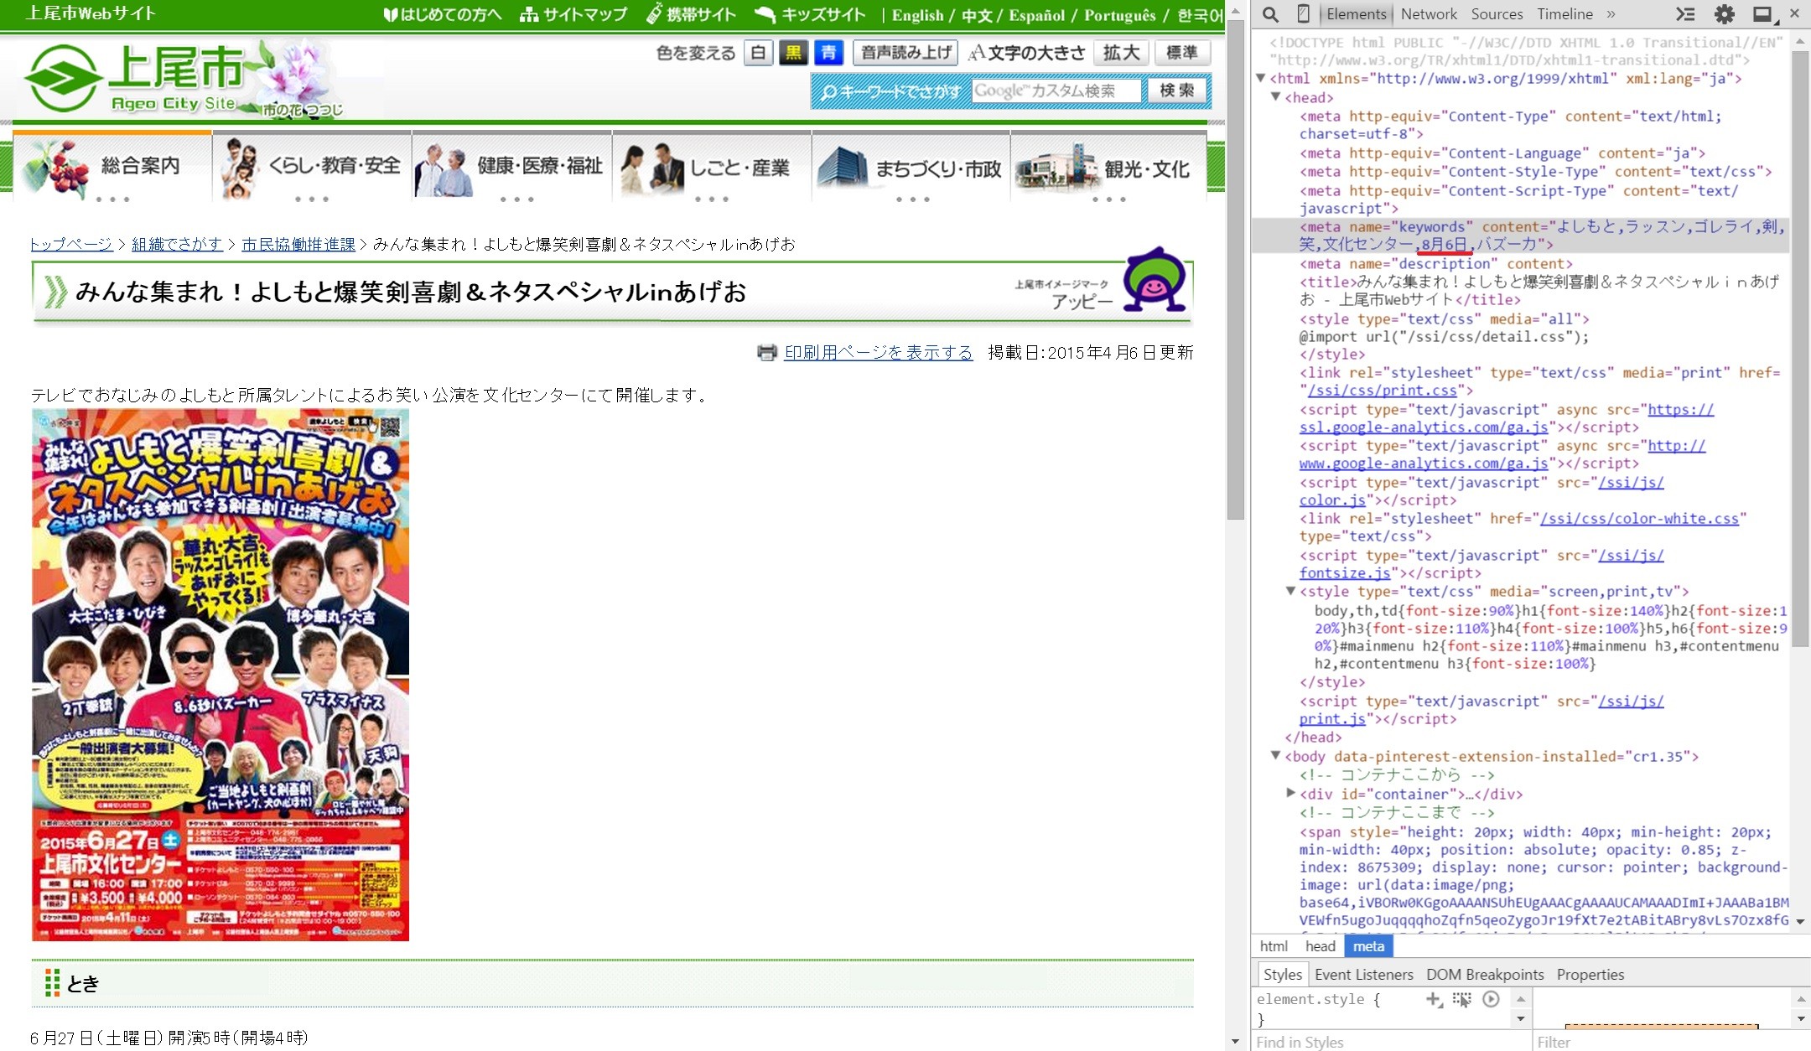Click the animations play icon in Styles
Screen dimensions: 1811x1051
pyautogui.click(x=1491, y=999)
